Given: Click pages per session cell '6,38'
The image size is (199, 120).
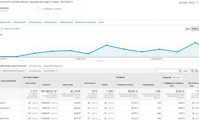Looking at the screenshot, I should point(159,113).
